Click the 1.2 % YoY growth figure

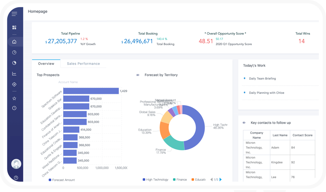(x=84, y=39)
